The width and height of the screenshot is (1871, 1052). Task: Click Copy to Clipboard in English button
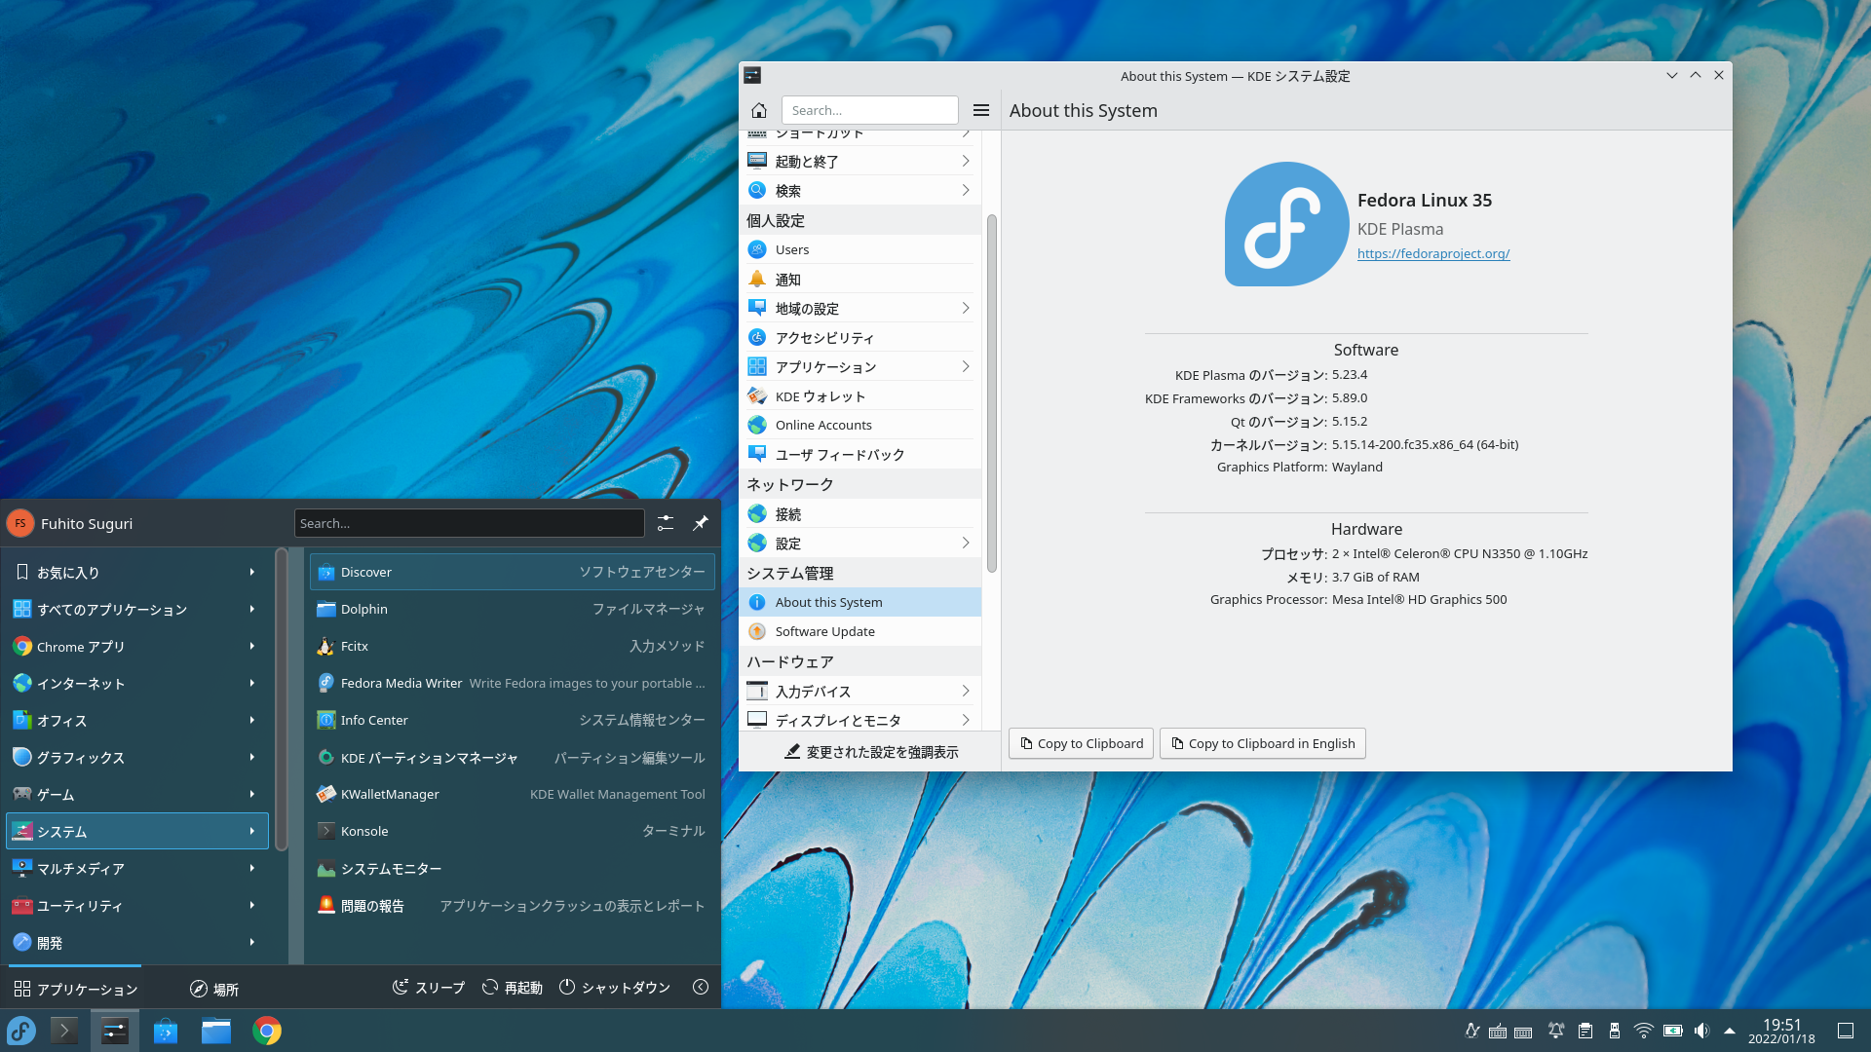(1262, 743)
